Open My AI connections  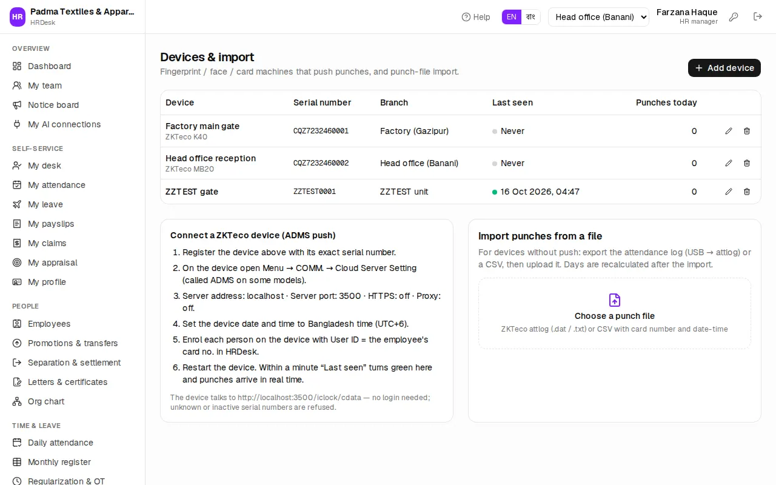click(x=73, y=124)
